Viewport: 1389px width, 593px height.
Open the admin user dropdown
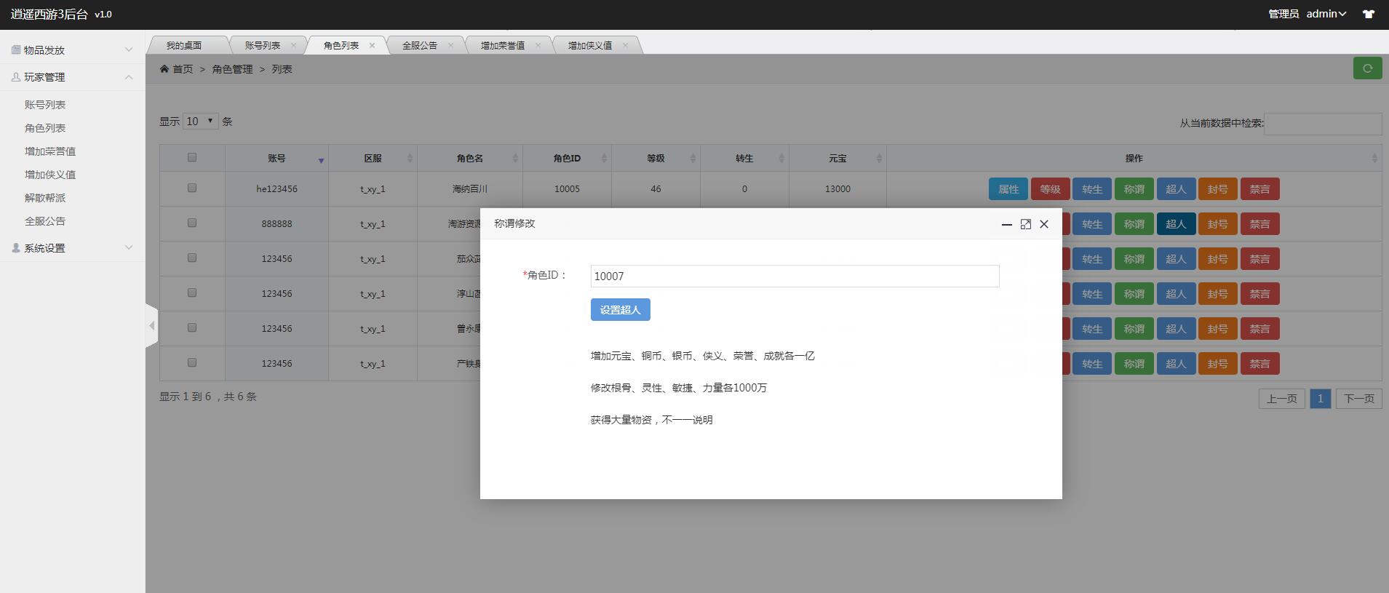pyautogui.click(x=1326, y=14)
